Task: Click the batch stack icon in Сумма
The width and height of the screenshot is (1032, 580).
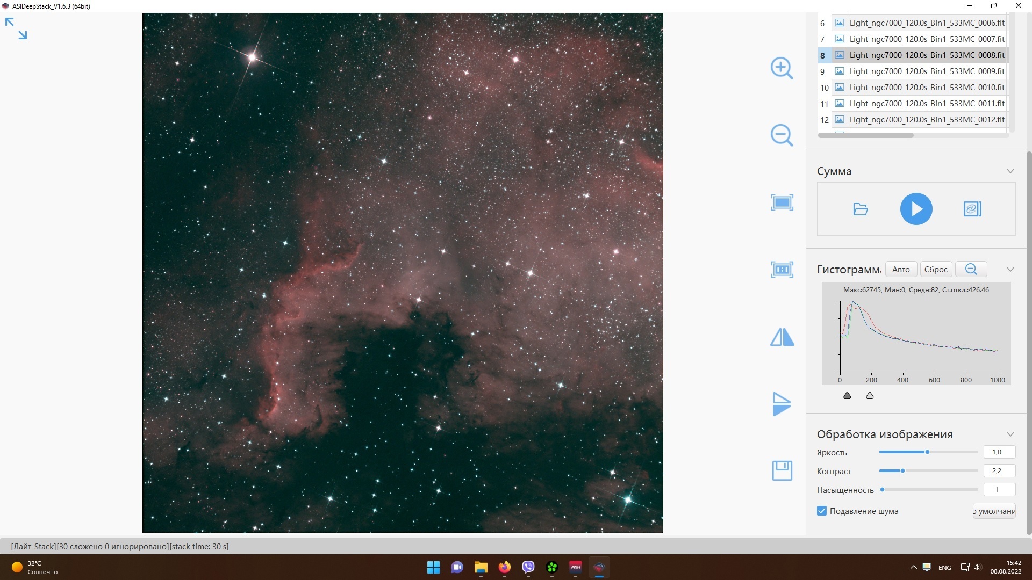Action: coord(972,209)
